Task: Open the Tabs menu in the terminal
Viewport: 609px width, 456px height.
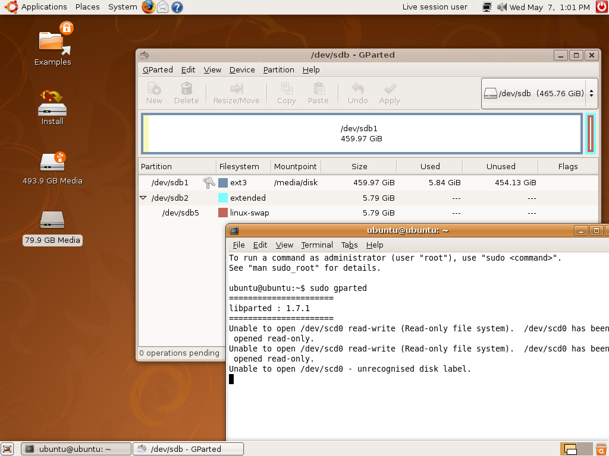Action: [349, 245]
